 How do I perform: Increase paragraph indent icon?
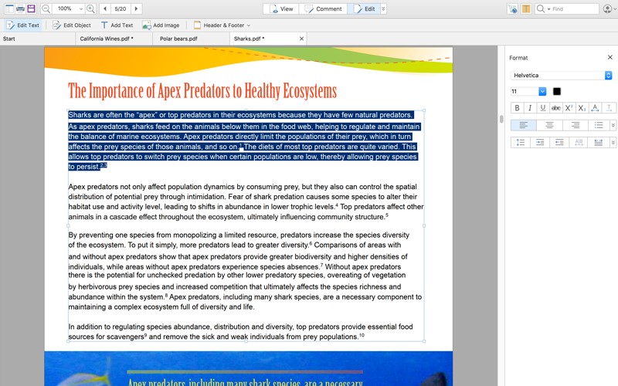tap(540, 142)
